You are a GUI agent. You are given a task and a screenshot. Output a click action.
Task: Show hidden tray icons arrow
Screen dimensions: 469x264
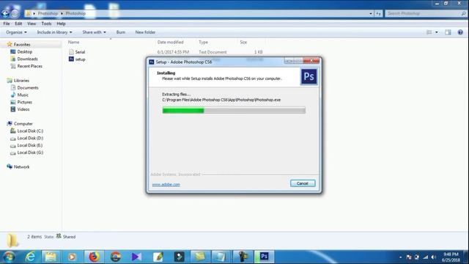point(401,257)
